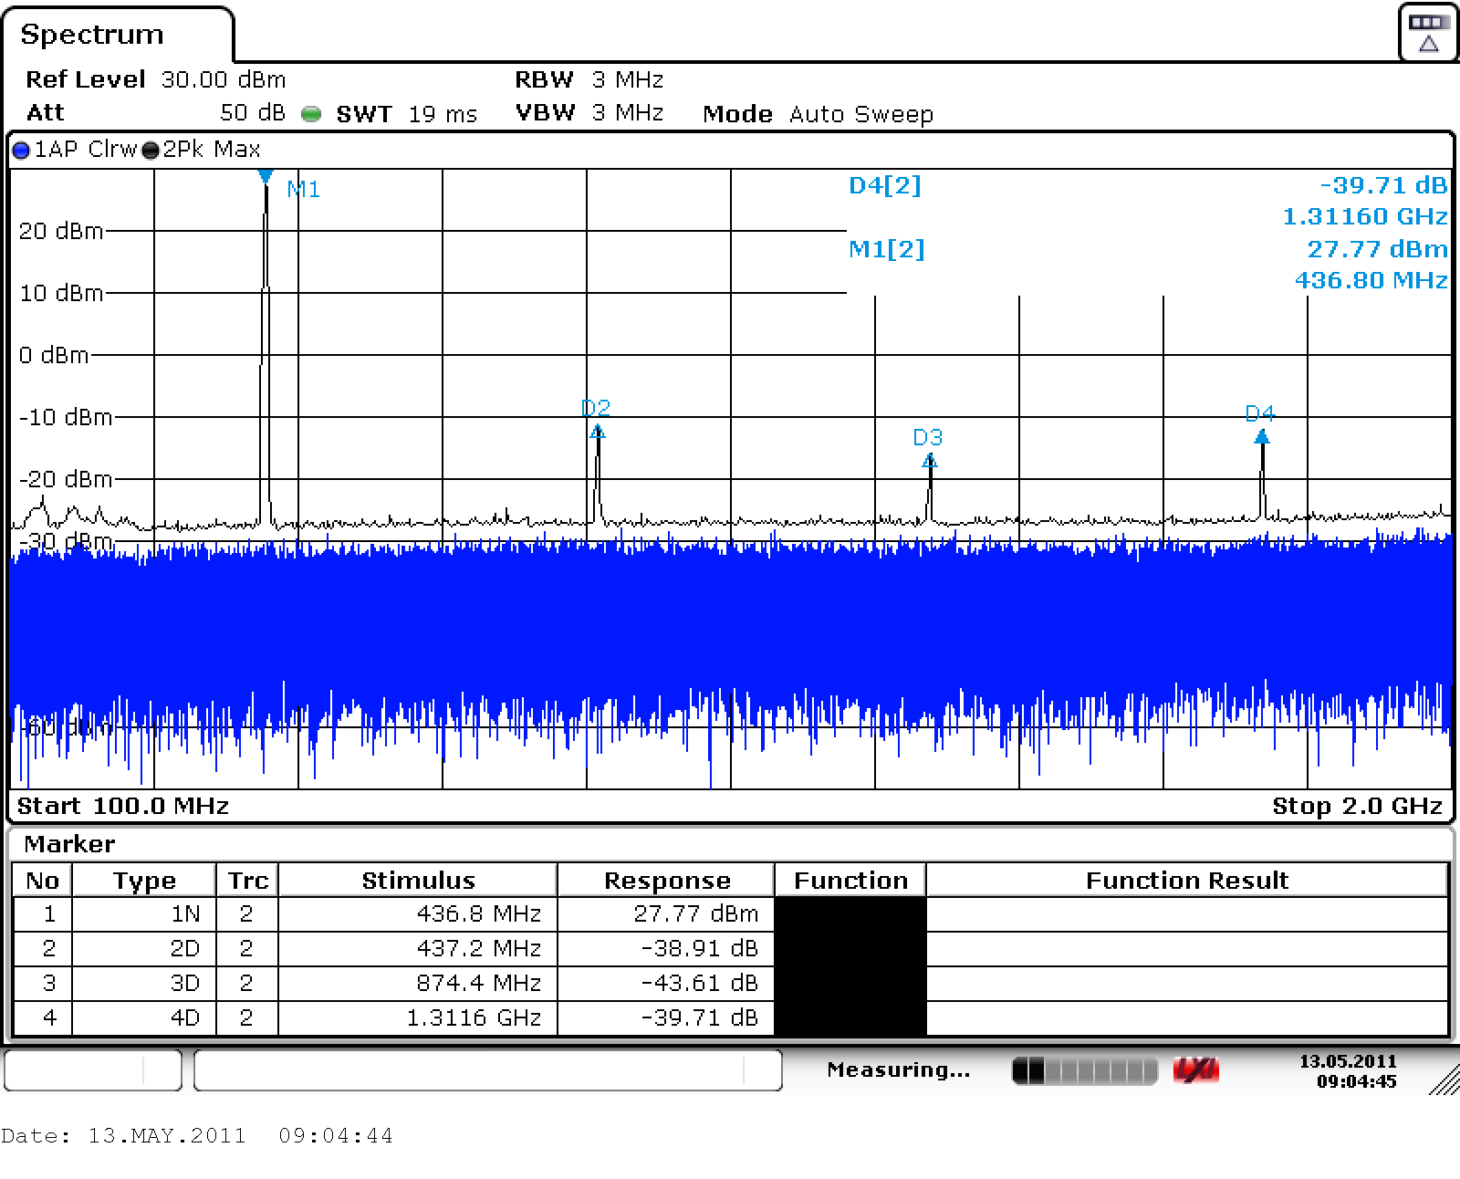The image size is (1460, 1179).
Task: Click the measuring progress bar
Action: click(1084, 1070)
